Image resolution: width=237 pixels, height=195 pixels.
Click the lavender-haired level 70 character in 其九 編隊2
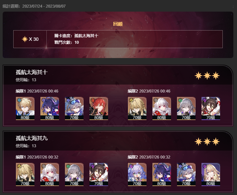[137, 174]
